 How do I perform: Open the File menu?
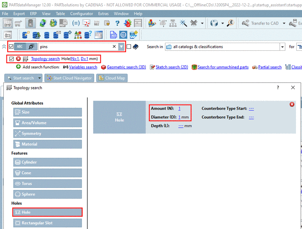5,14
